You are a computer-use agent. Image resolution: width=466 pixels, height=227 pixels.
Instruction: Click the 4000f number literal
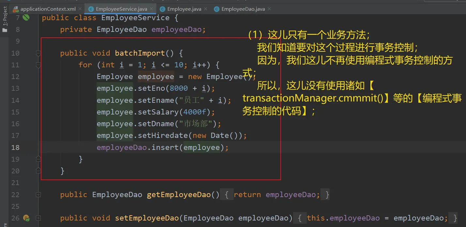[195, 112]
